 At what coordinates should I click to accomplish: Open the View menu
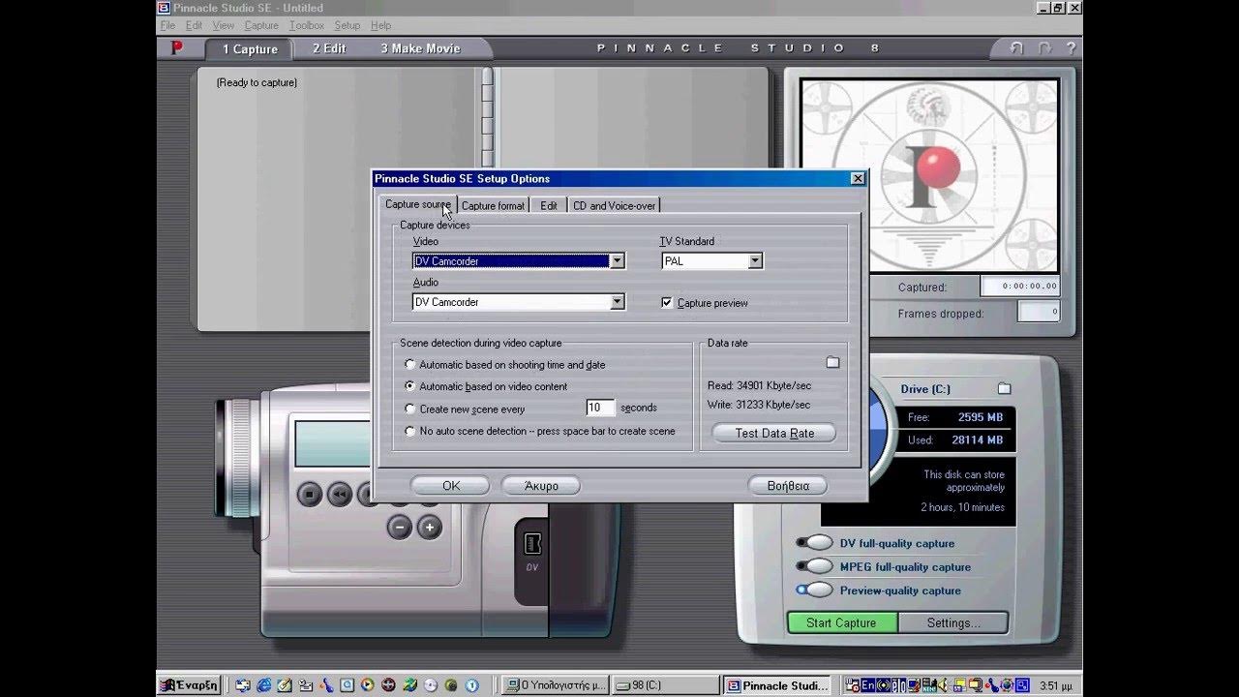(x=224, y=25)
